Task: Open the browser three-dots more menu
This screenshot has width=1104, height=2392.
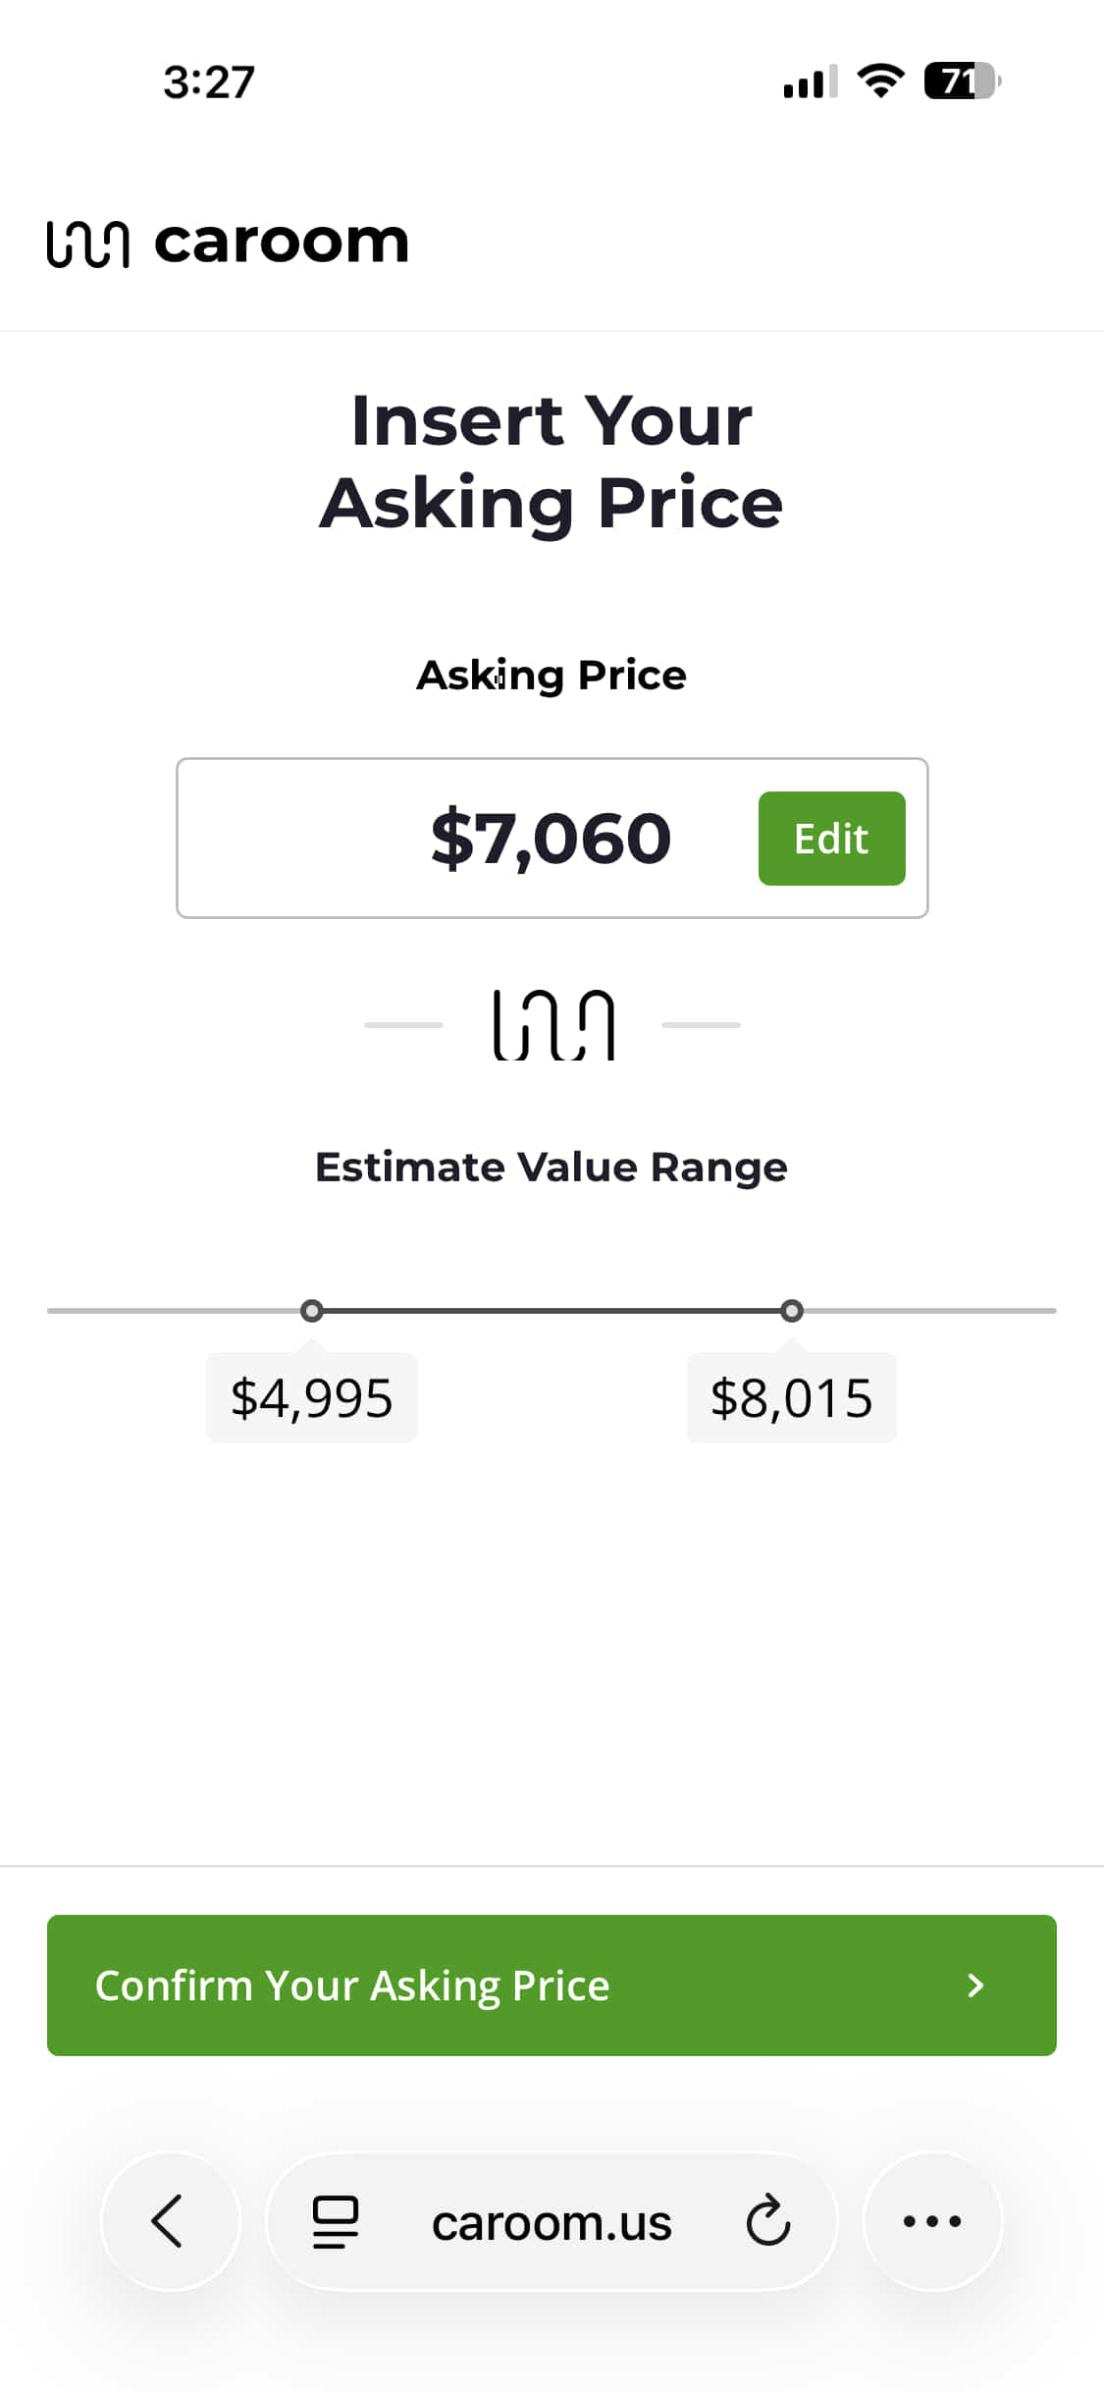Action: (x=932, y=2221)
